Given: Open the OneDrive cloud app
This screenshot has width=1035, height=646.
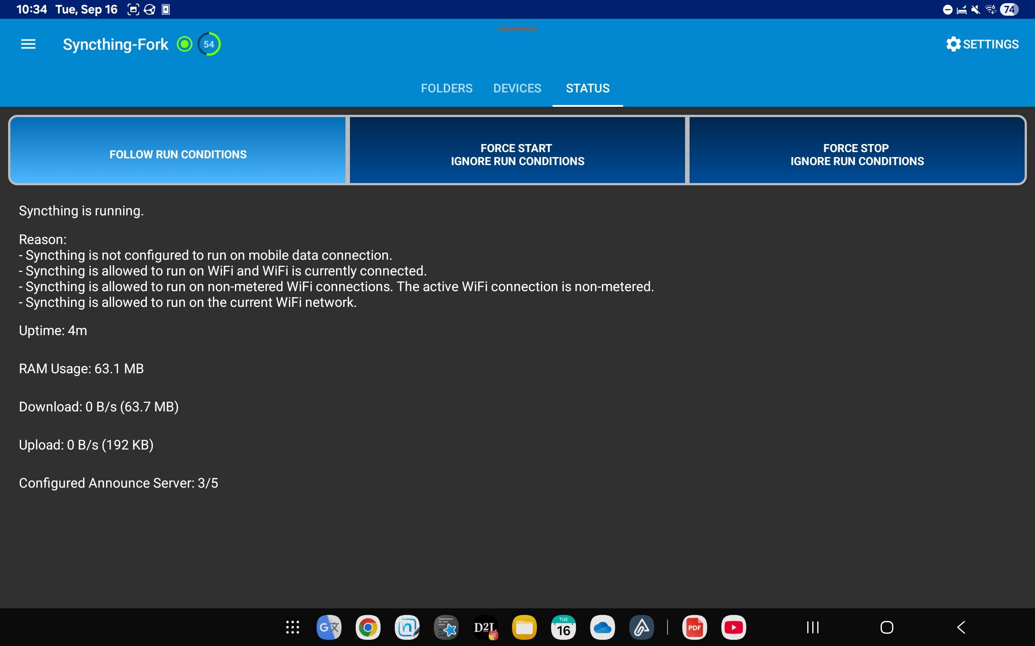Looking at the screenshot, I should [x=602, y=627].
